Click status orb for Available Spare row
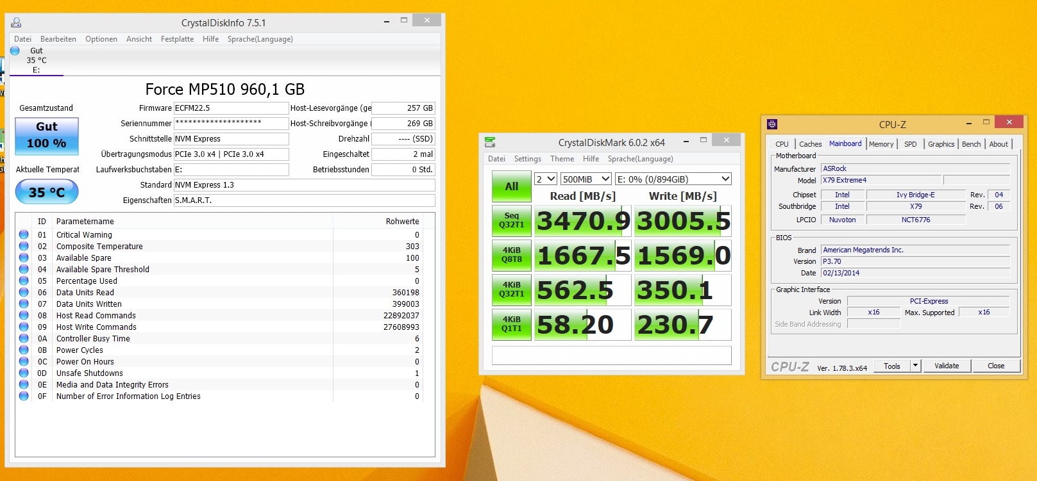This screenshot has width=1037, height=481. pyautogui.click(x=24, y=257)
